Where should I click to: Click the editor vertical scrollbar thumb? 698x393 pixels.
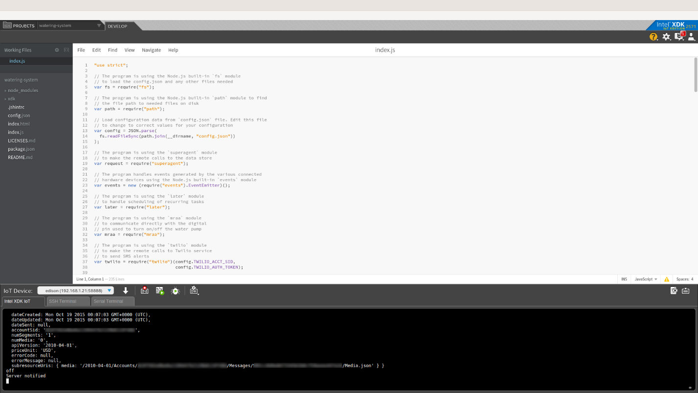695,74
